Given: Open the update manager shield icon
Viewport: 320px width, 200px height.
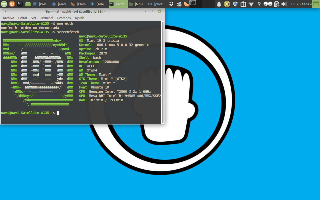Looking at the screenshot, I should pos(235,4).
